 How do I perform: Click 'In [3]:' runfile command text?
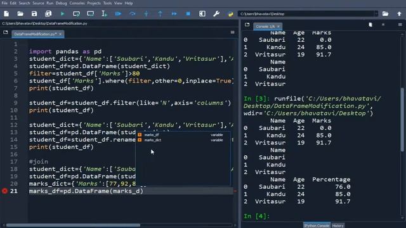coord(312,106)
